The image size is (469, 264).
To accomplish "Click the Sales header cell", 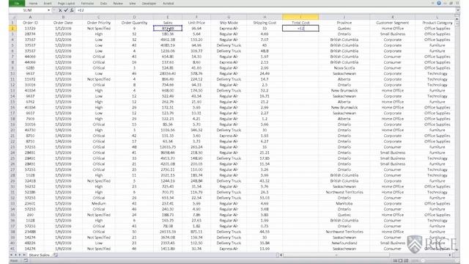I will click(x=168, y=23).
